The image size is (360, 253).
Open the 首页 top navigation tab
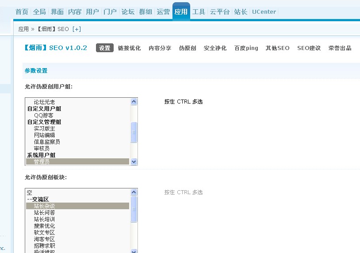[22, 12]
